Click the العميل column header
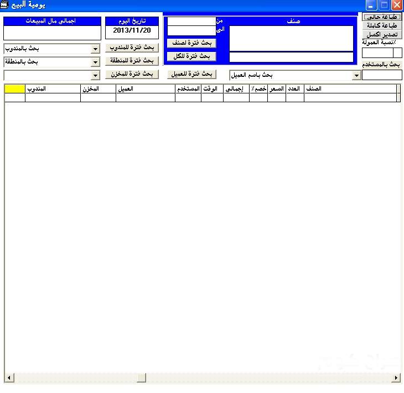 146,88
